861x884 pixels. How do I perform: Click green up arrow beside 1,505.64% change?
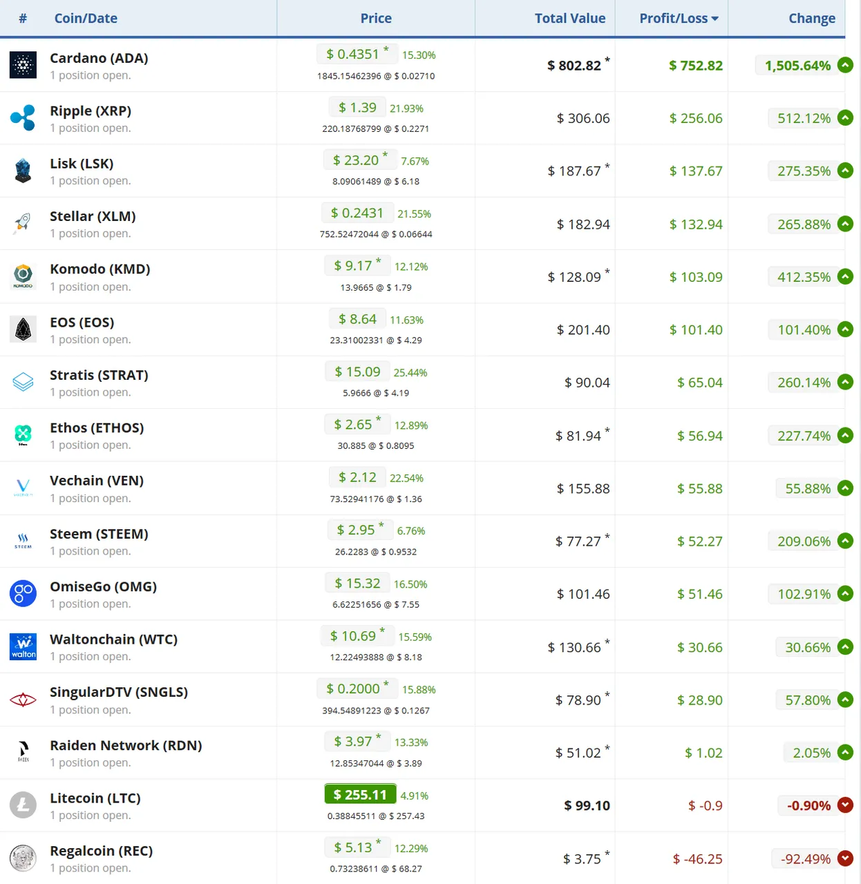845,65
